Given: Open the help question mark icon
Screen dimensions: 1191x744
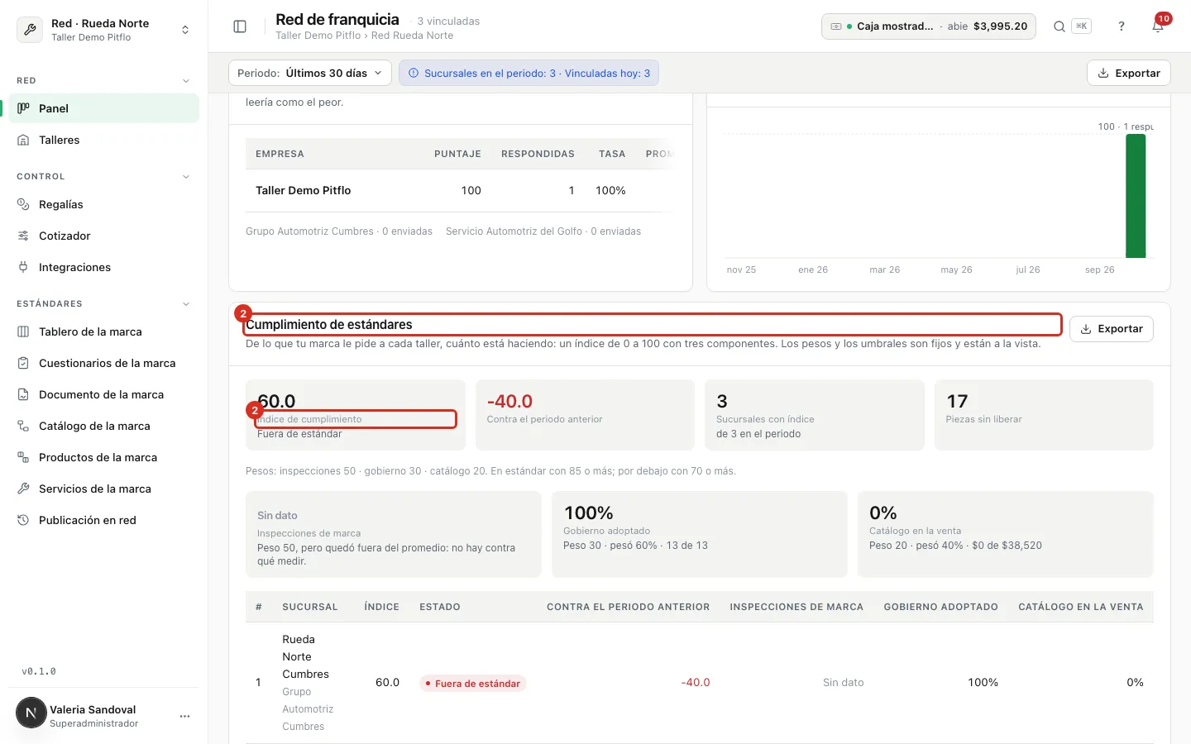Looking at the screenshot, I should coord(1122,26).
